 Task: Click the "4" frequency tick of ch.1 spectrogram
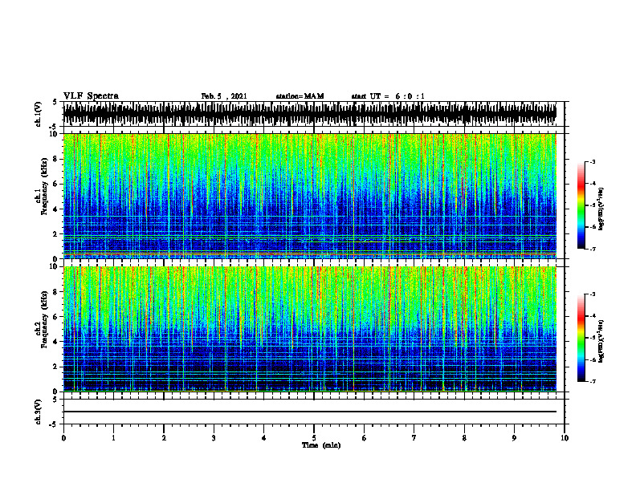tap(55, 209)
